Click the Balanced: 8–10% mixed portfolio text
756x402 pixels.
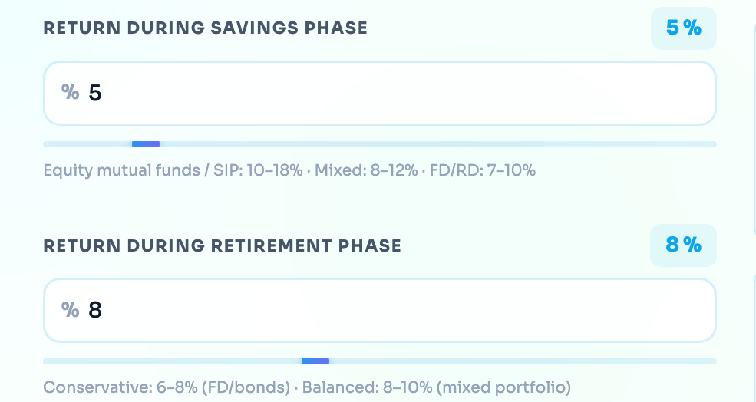pyautogui.click(x=437, y=387)
